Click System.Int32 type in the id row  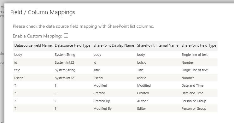pyautogui.click(x=64, y=62)
